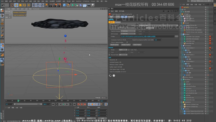The image size is (216, 122).
Task: Open the RealFlow menu
Action: 79,1
